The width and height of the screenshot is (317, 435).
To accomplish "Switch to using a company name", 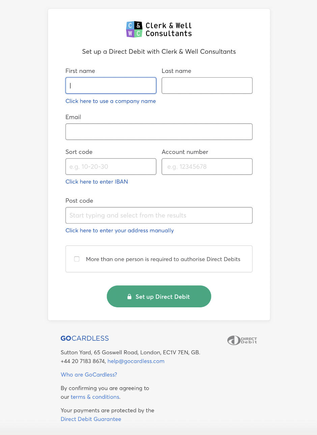I will (111, 101).
